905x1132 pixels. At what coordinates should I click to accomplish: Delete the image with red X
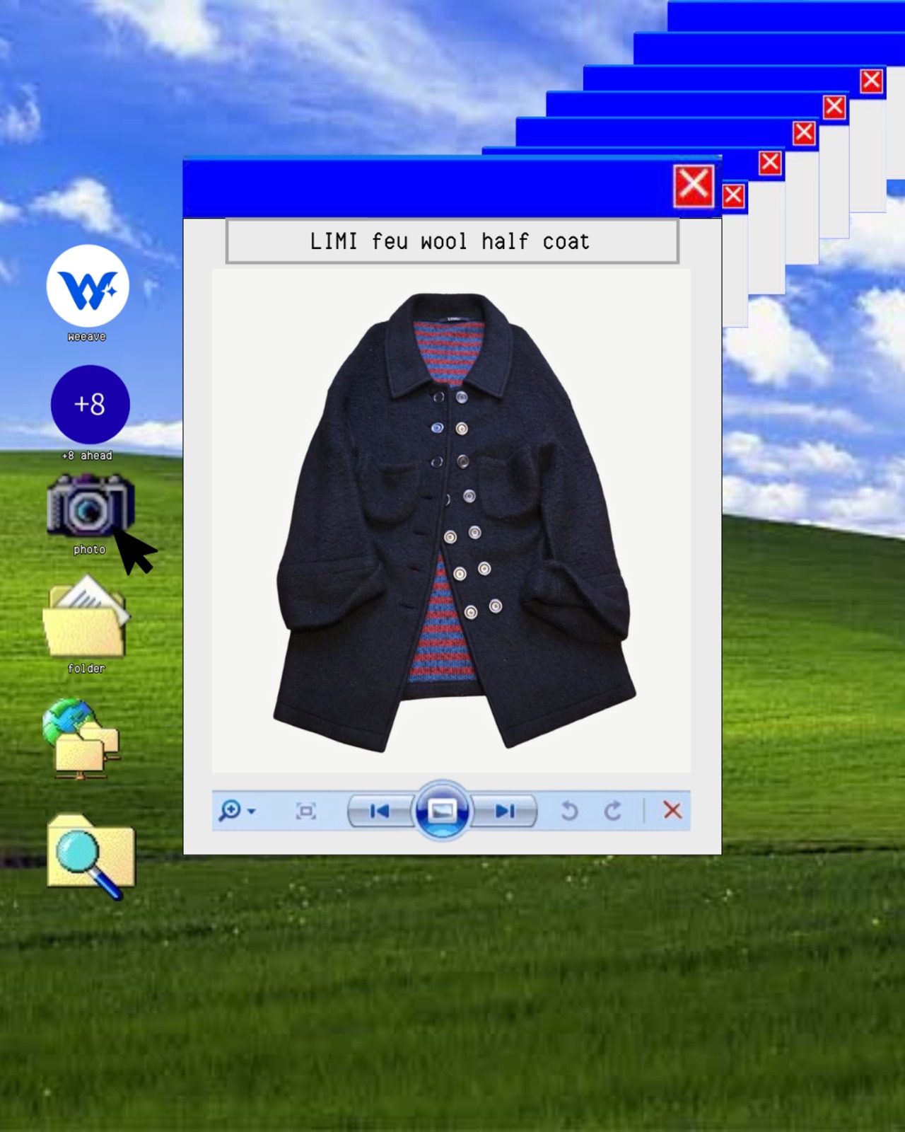pos(672,810)
